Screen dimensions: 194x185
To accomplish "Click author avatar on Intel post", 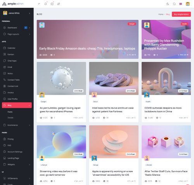I will tap(94, 95).
